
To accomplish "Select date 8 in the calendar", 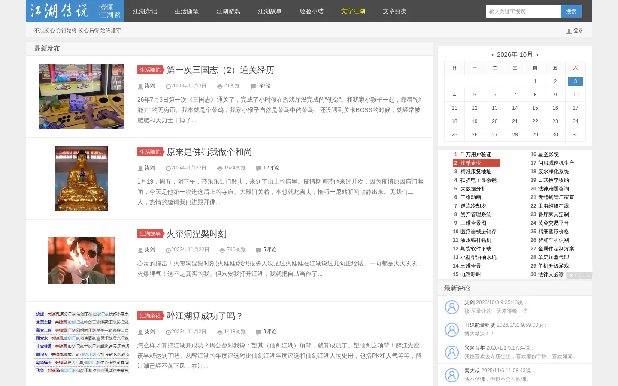I will click(x=535, y=95).
